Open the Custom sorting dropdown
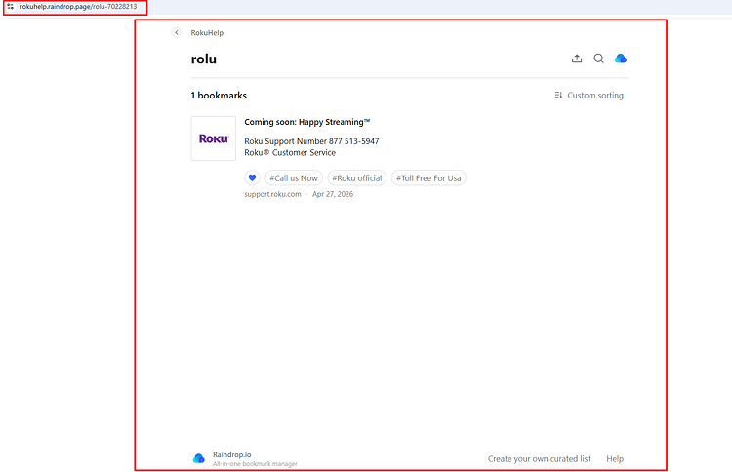The image size is (732, 472). [590, 96]
